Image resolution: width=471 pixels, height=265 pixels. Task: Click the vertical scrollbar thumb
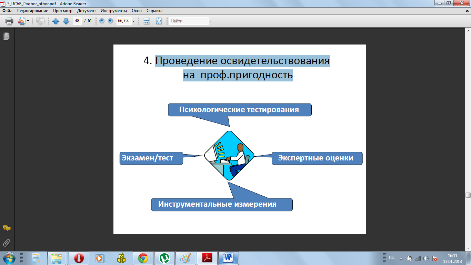468,195
